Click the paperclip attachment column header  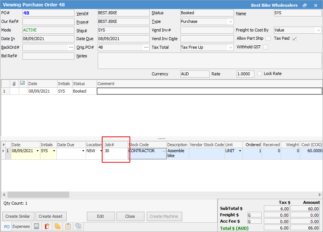(x=14, y=84)
